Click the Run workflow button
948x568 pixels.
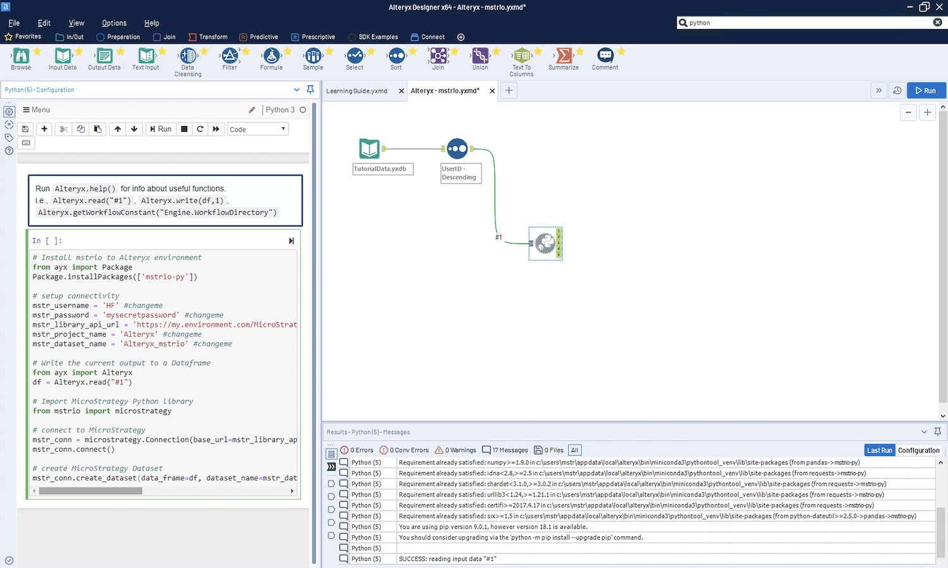925,90
